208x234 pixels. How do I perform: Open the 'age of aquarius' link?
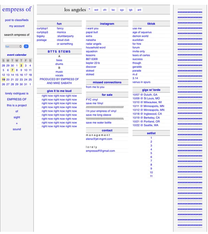142,32
